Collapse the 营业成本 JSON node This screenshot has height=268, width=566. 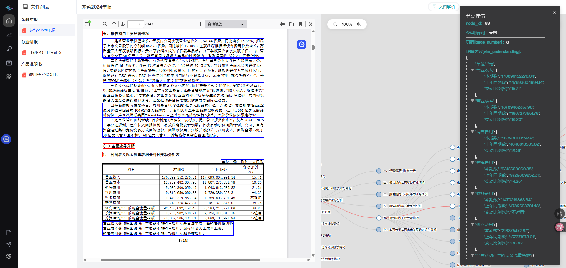point(473,101)
